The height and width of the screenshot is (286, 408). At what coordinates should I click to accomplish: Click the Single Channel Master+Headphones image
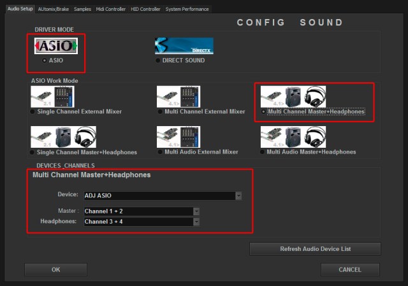click(63, 137)
